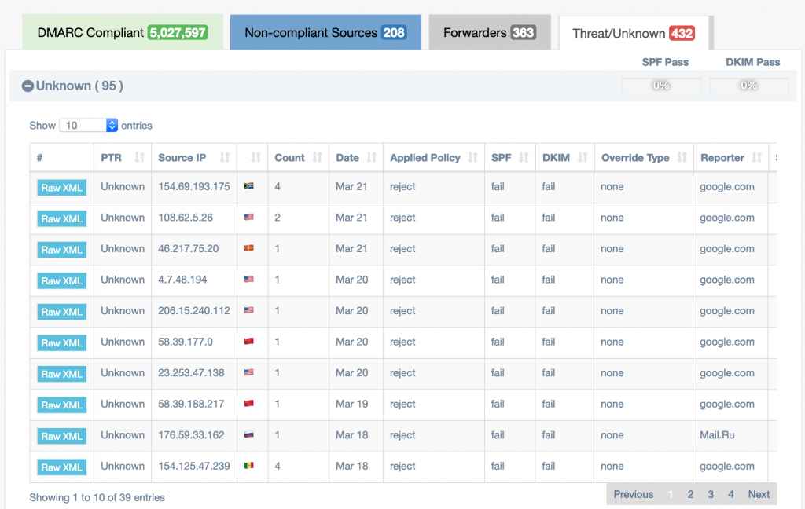Sort by Applied Policy column arrows
The image size is (805, 509).
pyautogui.click(x=472, y=158)
